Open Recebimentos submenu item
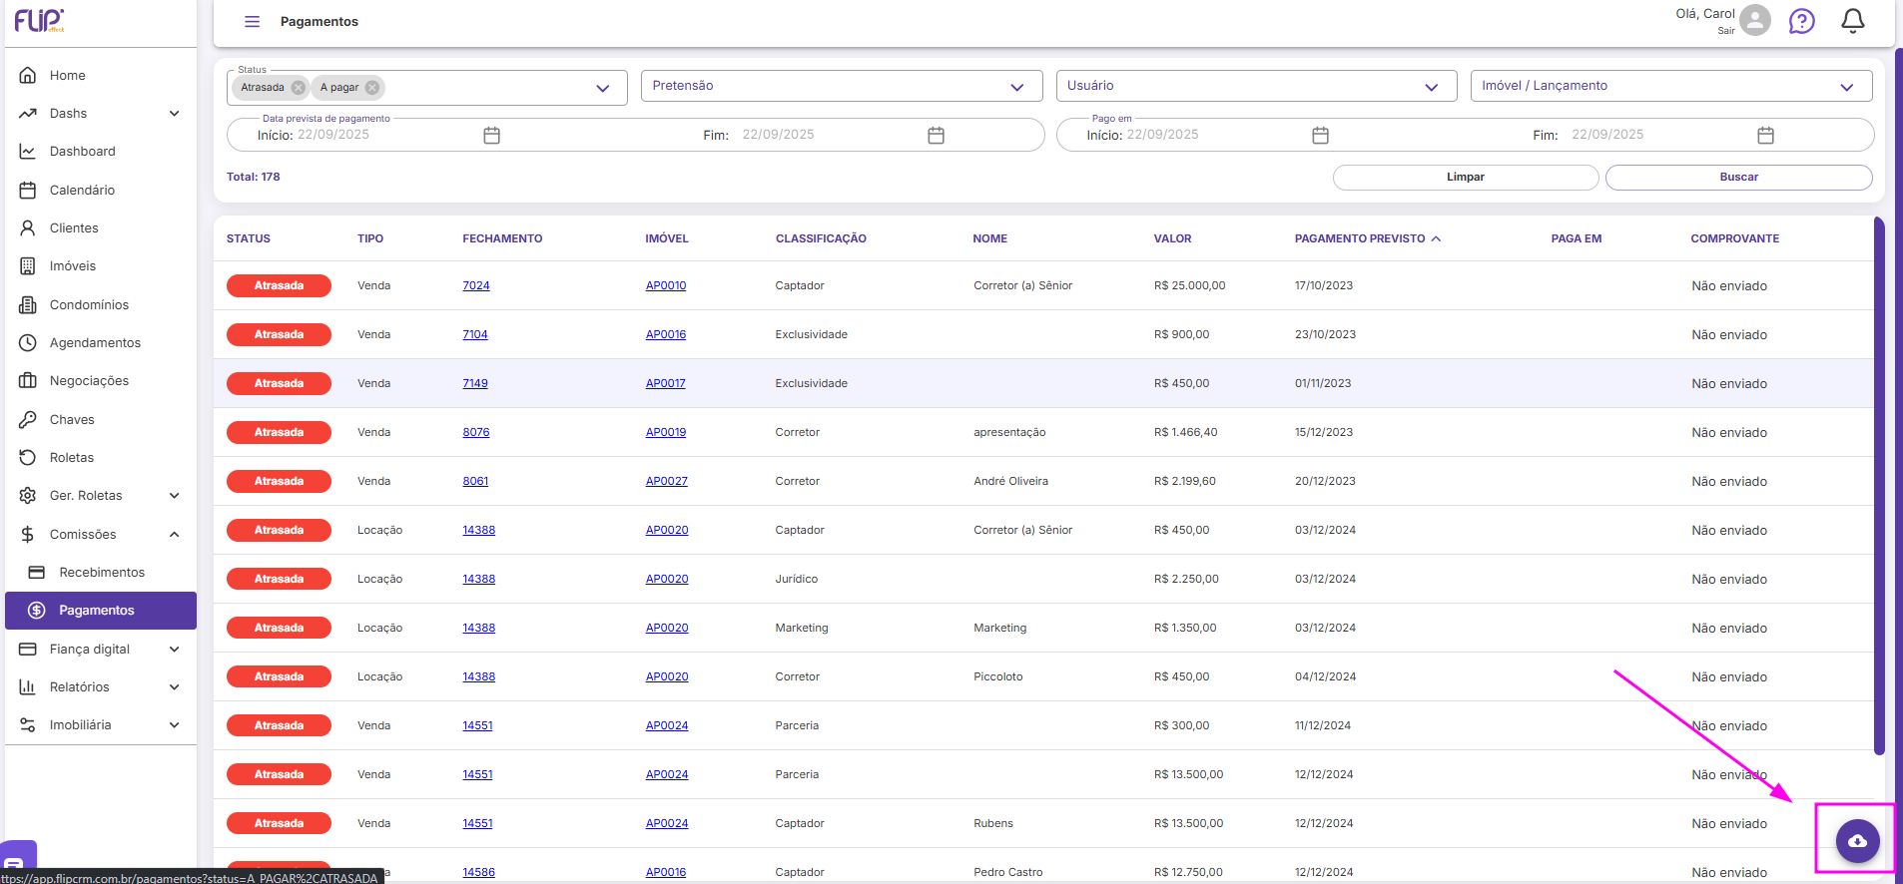 pos(100,573)
